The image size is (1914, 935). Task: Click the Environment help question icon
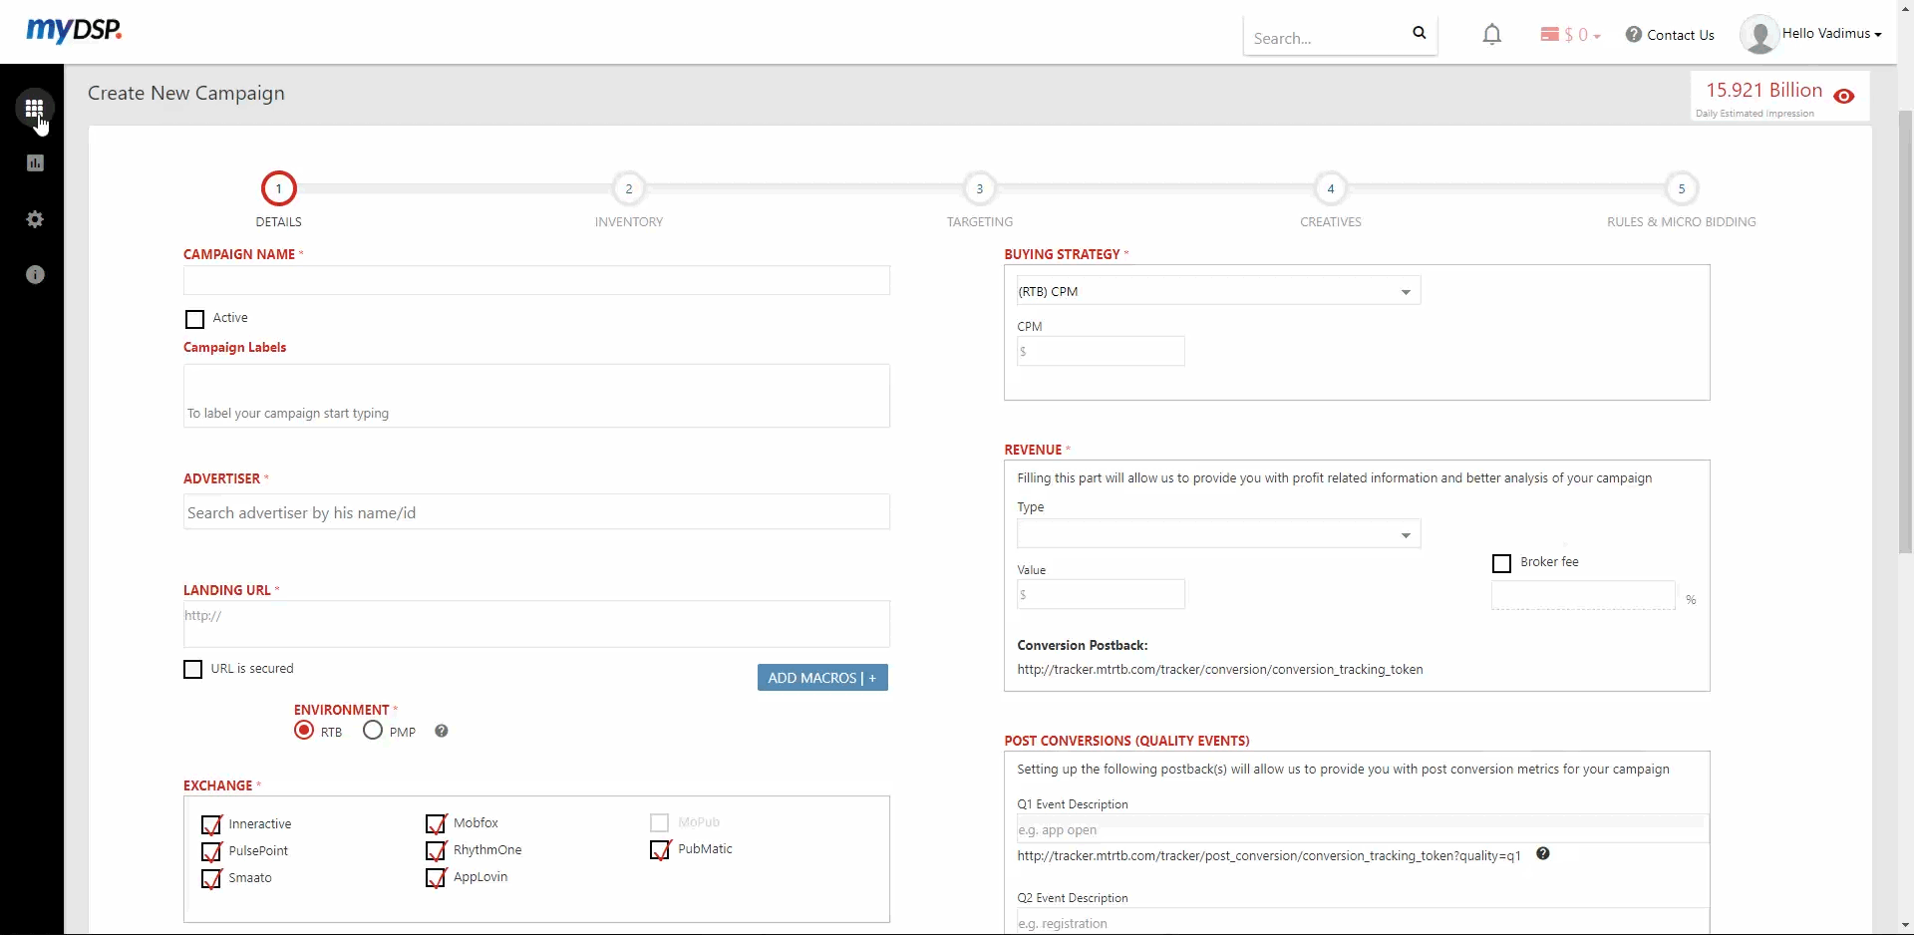pyautogui.click(x=442, y=732)
